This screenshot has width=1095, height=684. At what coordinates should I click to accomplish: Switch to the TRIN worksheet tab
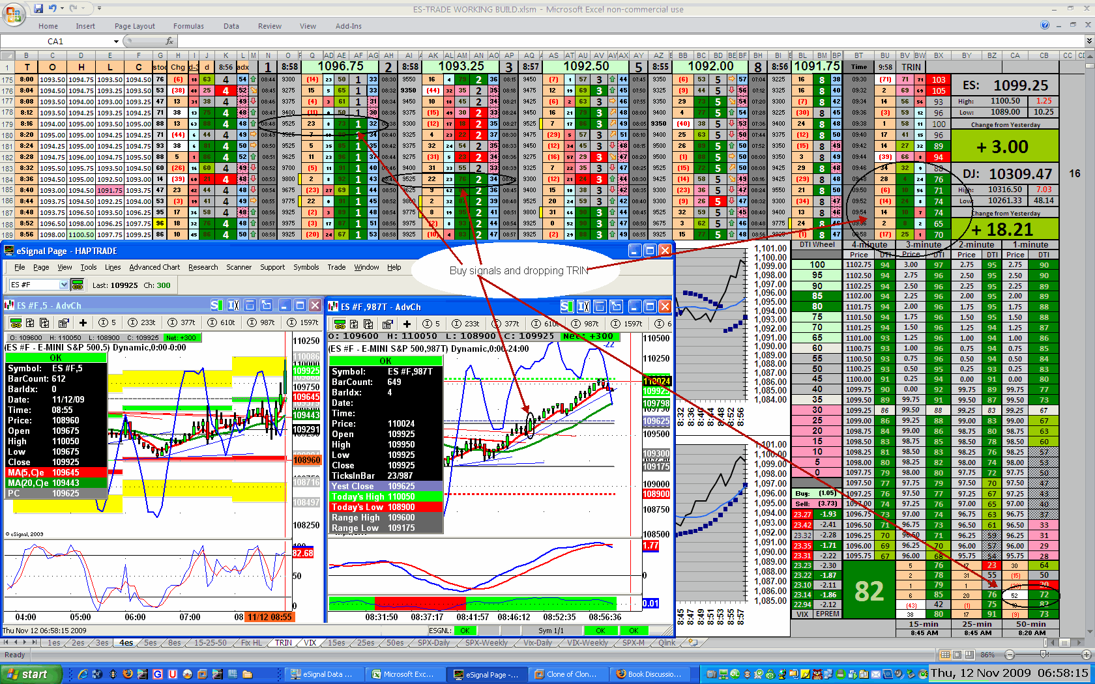[x=284, y=643]
